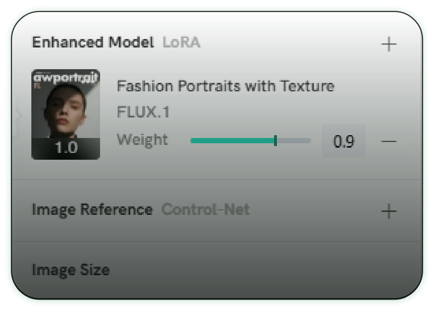Image resolution: width=434 pixels, height=311 pixels.
Task: Focus the weight value field showing 0.9
Action: 344,141
